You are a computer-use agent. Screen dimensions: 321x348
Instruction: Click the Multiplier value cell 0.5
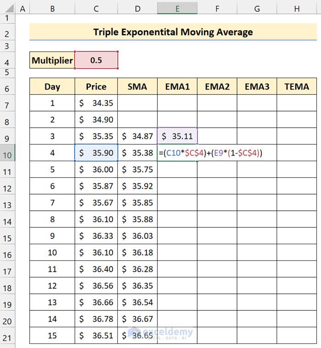click(x=96, y=60)
